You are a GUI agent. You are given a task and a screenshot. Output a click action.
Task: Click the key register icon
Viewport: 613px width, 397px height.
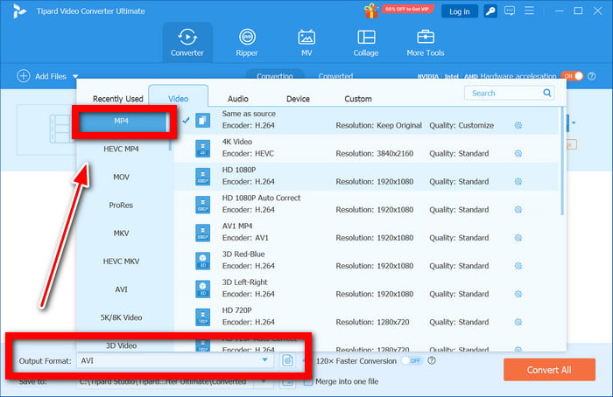point(490,11)
